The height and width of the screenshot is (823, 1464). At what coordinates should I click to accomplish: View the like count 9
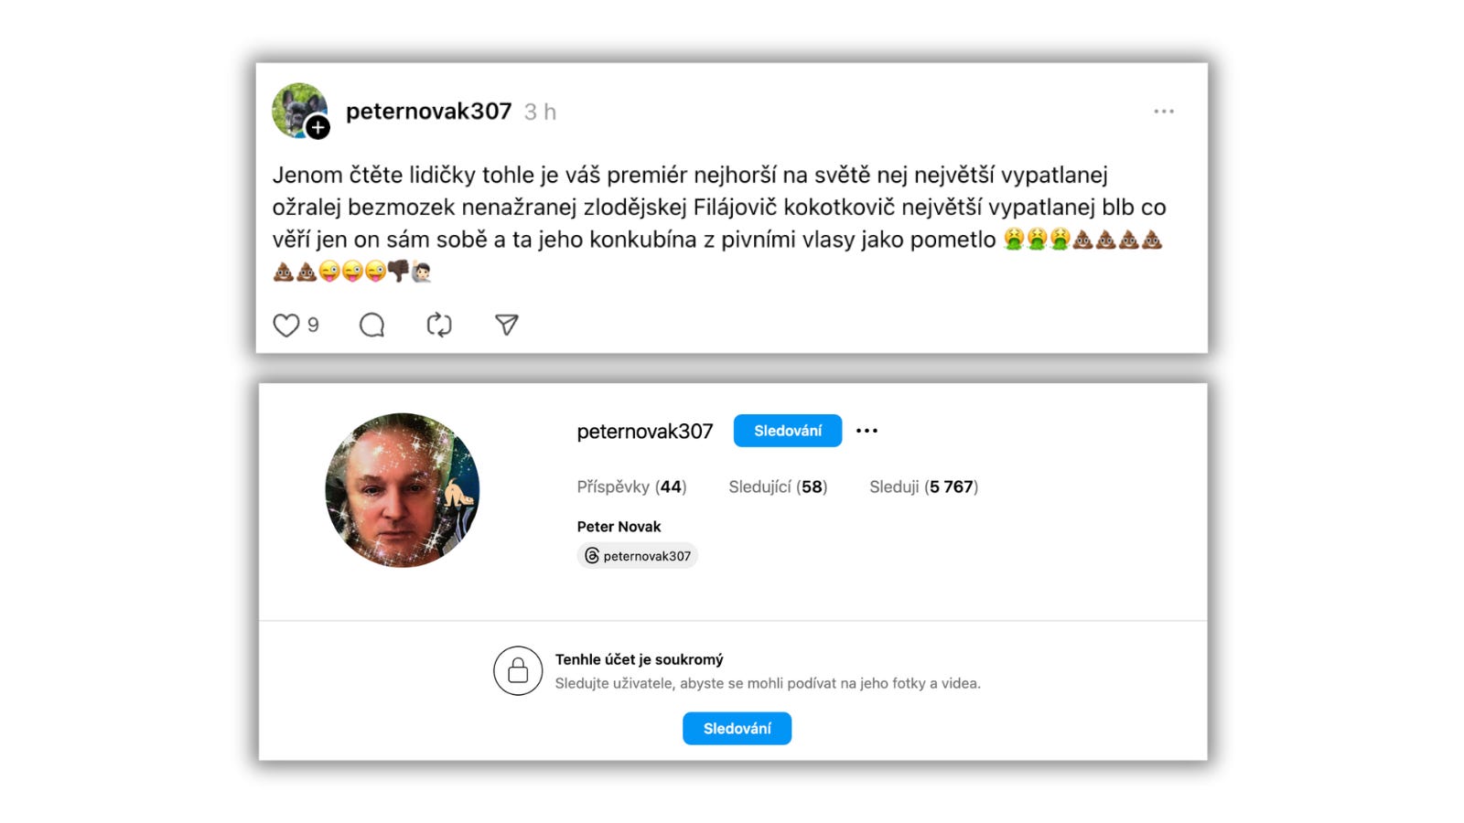[x=313, y=325]
